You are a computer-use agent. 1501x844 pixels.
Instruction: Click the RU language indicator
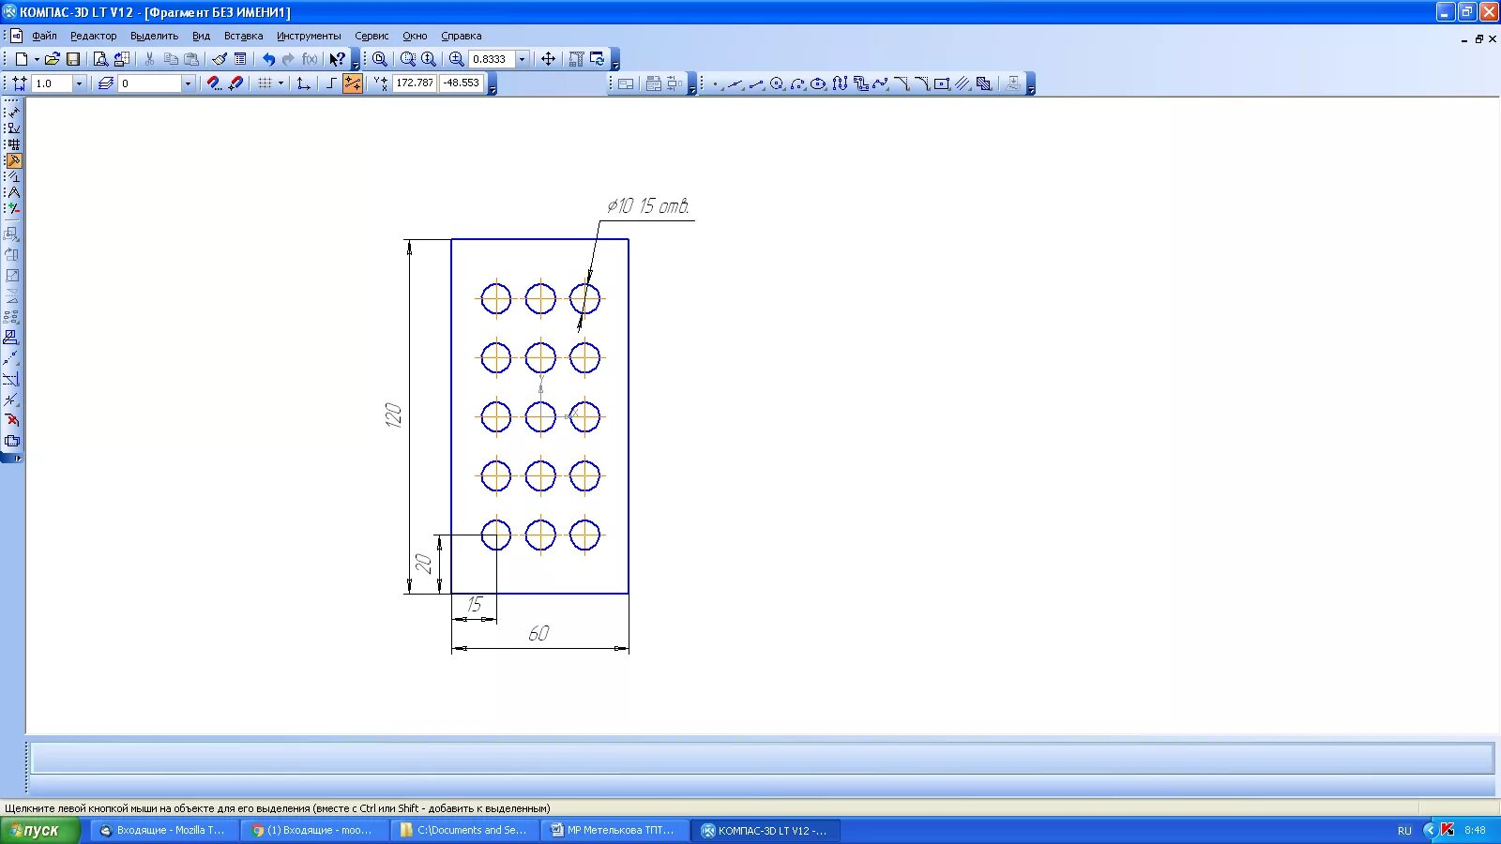[x=1404, y=831]
